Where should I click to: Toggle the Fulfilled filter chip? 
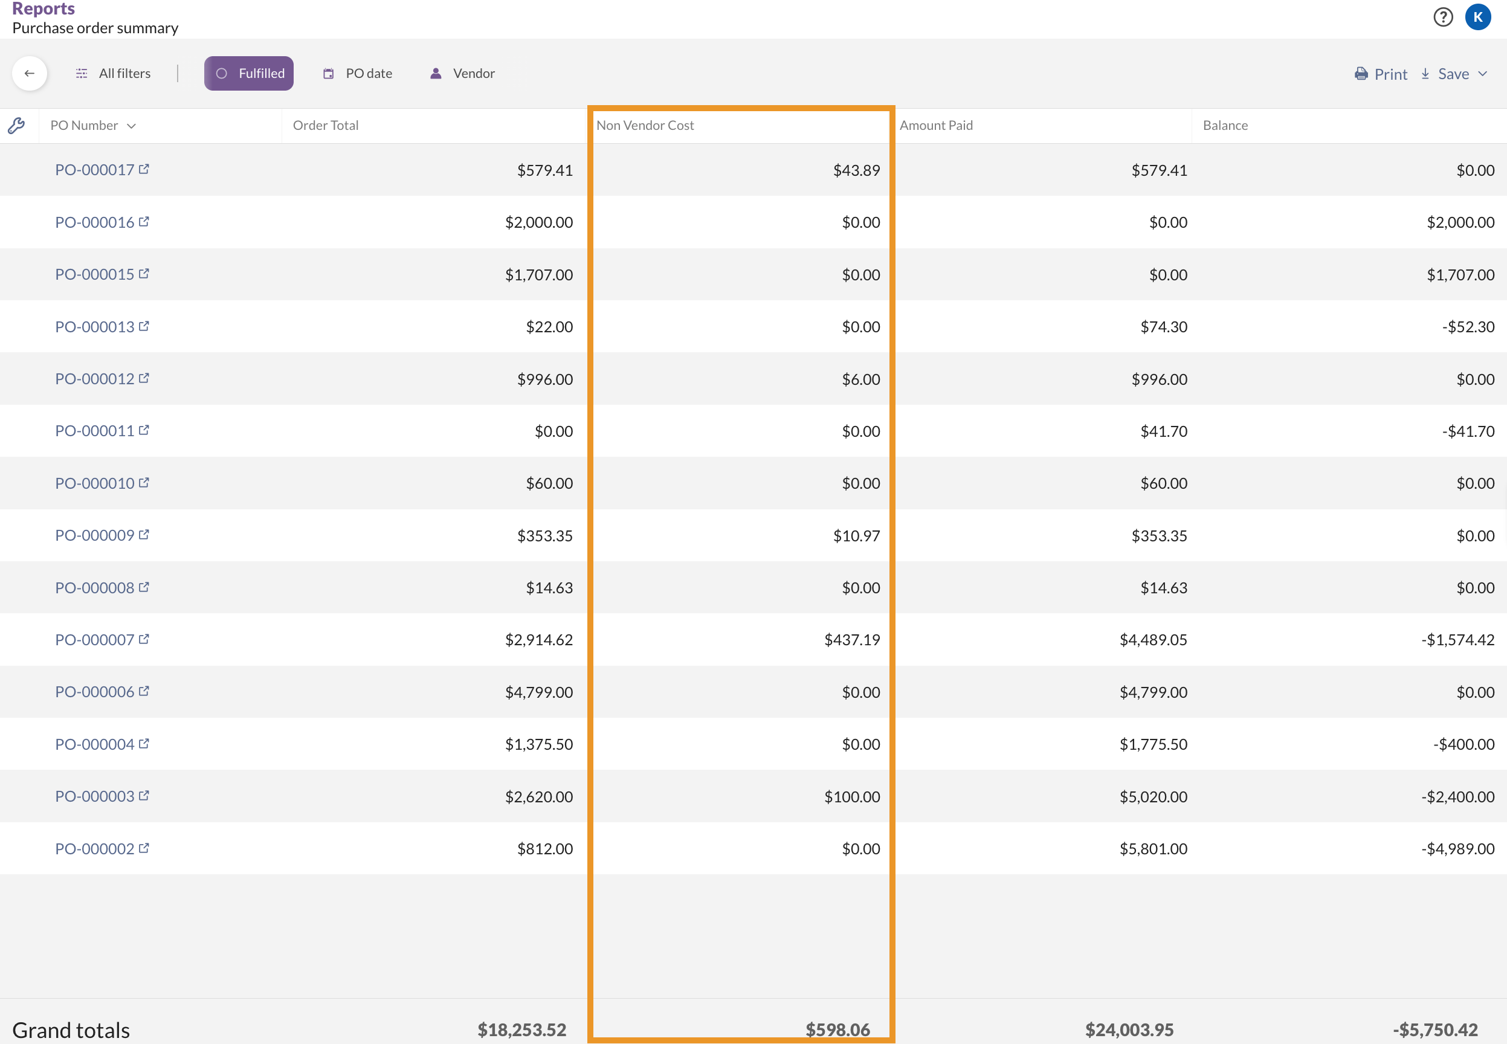tap(248, 73)
